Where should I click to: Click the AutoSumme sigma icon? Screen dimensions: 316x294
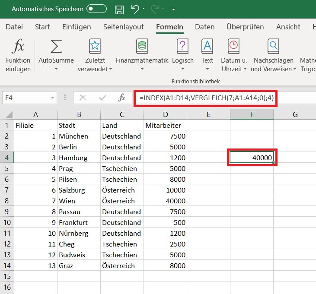click(x=56, y=46)
